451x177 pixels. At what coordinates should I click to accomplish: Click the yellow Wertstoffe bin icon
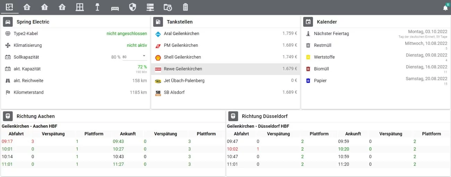[308, 57]
